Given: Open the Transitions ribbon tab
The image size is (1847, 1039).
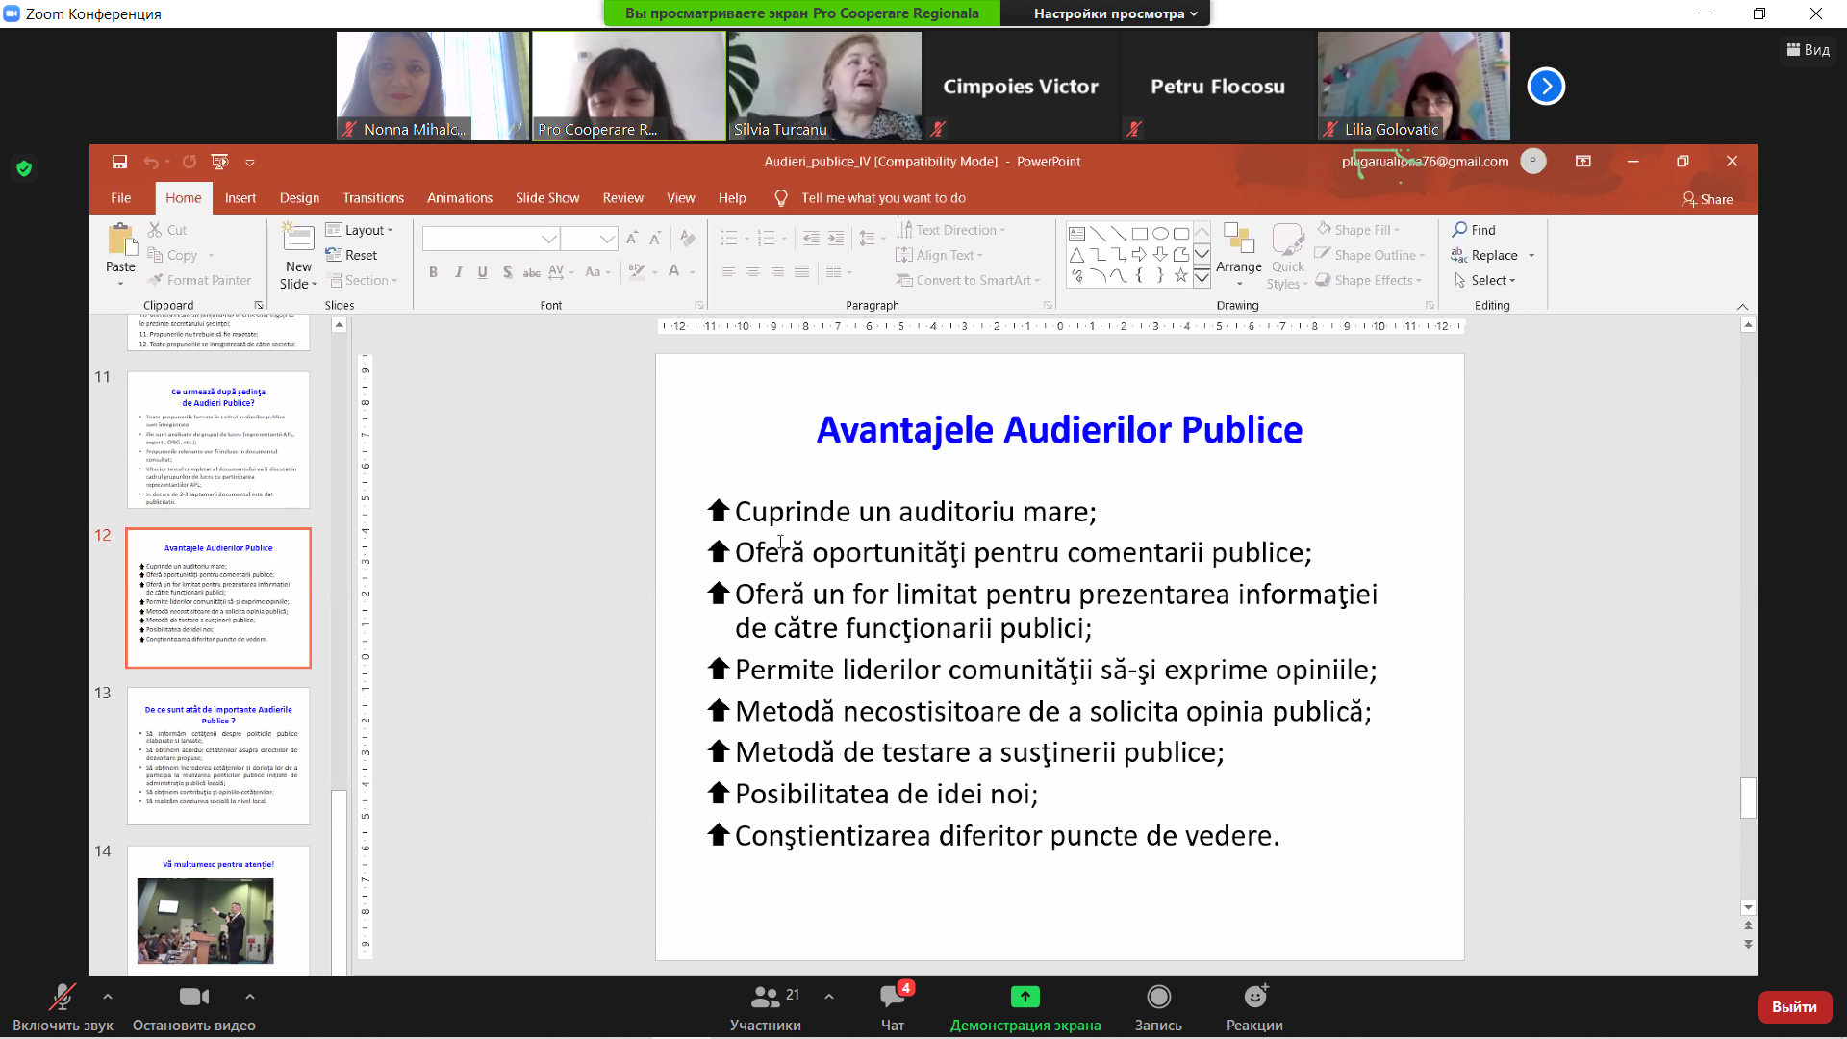Looking at the screenshot, I should coord(373,198).
